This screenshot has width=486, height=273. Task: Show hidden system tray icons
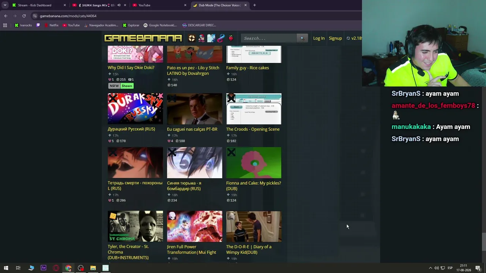pyautogui.click(x=430, y=268)
